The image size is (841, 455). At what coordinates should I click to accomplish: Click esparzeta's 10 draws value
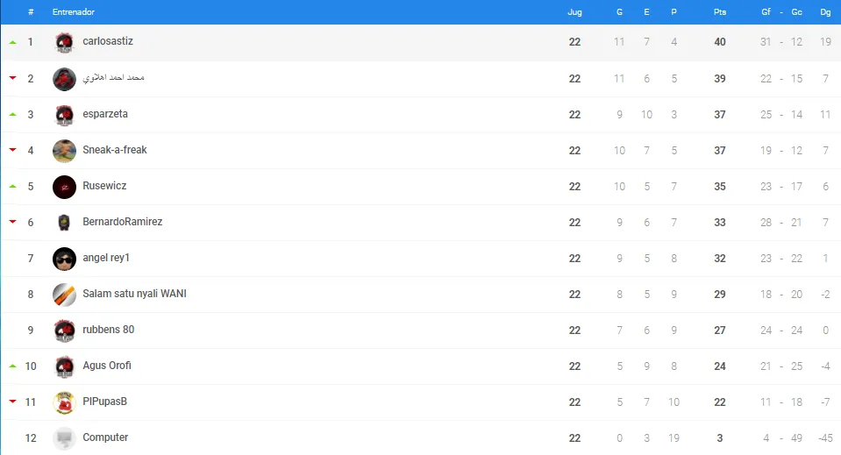tap(647, 115)
